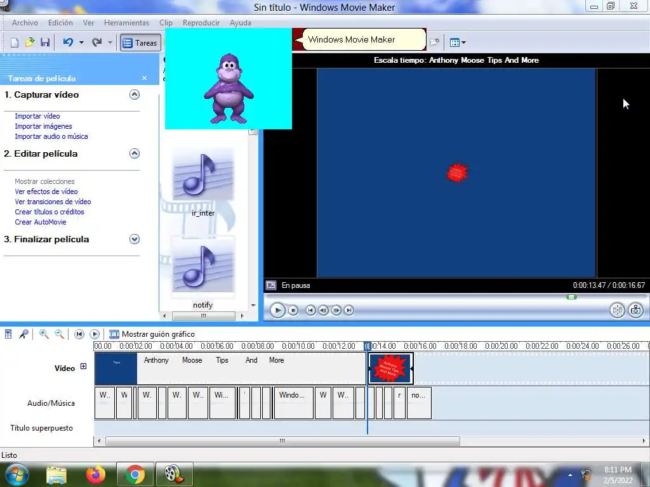This screenshot has width=650, height=487.
Task: Open the Archivo menu
Action: coord(25,23)
